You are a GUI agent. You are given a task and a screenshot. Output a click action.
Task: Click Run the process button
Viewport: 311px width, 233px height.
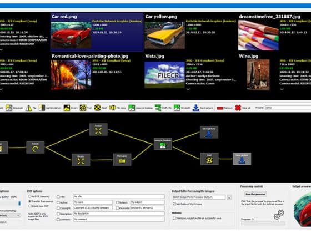(x=255, y=194)
